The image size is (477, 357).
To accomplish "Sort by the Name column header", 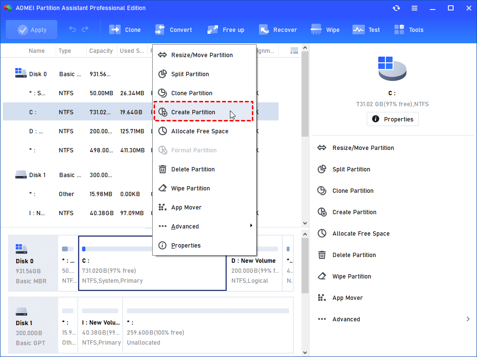I will pyautogui.click(x=37, y=51).
